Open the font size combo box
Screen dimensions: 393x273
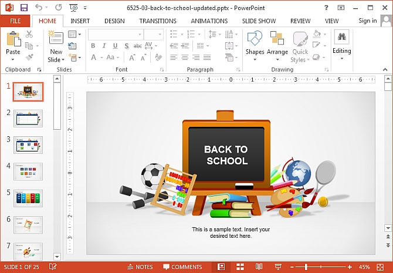click(x=154, y=35)
